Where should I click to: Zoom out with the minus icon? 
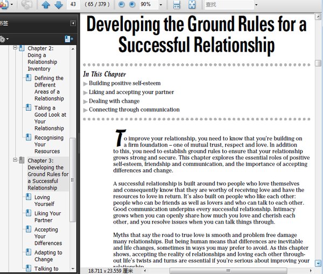122,4
